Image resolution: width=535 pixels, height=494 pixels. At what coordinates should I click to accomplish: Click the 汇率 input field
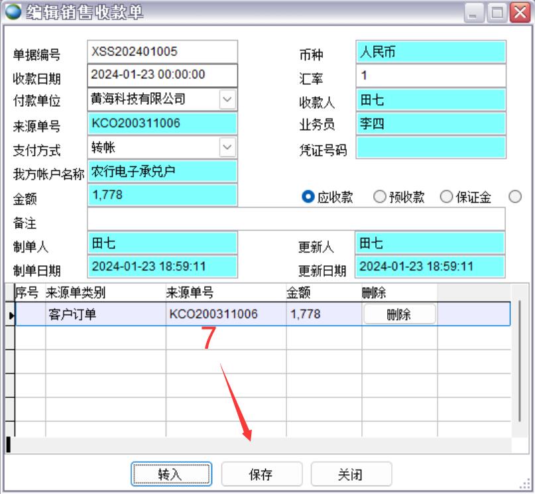tap(431, 75)
